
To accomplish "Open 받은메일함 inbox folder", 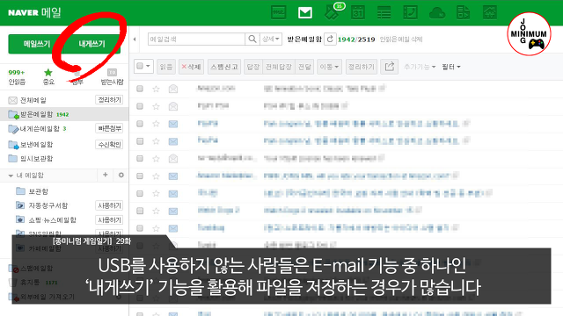I will tap(36, 114).
